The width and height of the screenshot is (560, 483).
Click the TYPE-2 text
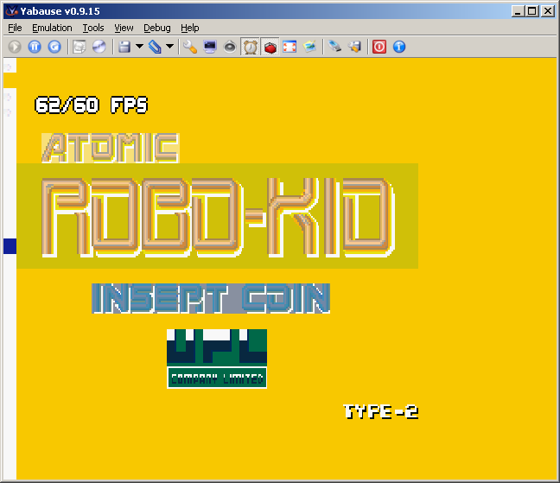381,412
